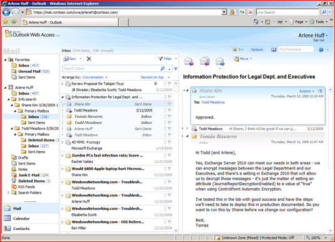Click the Add to Favorites icon

click(x=14, y=21)
